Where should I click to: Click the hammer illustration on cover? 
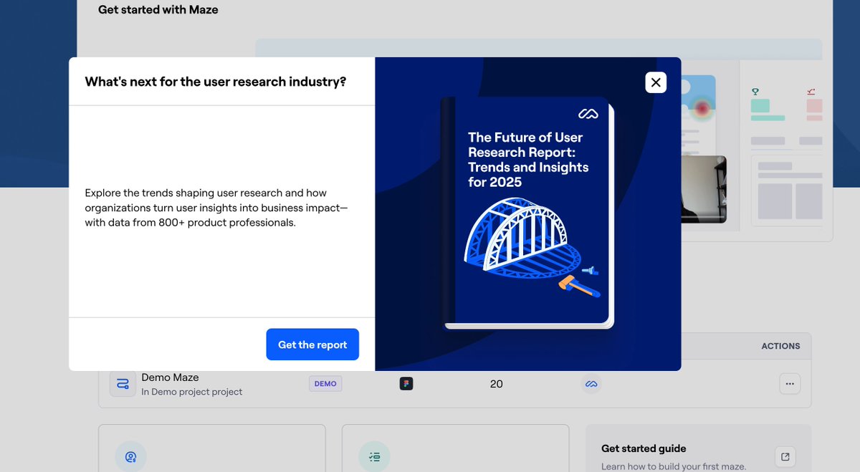click(x=579, y=286)
